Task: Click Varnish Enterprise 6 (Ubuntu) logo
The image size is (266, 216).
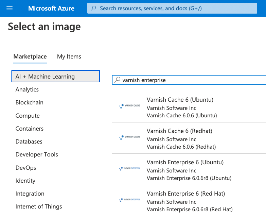Action: pos(130,168)
